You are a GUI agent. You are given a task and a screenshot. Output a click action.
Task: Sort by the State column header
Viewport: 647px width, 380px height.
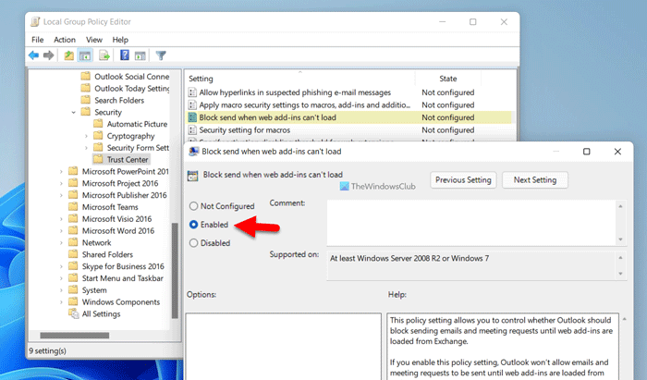[448, 79]
